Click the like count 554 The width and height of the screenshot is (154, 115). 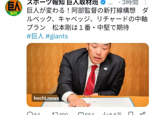click(90, 114)
